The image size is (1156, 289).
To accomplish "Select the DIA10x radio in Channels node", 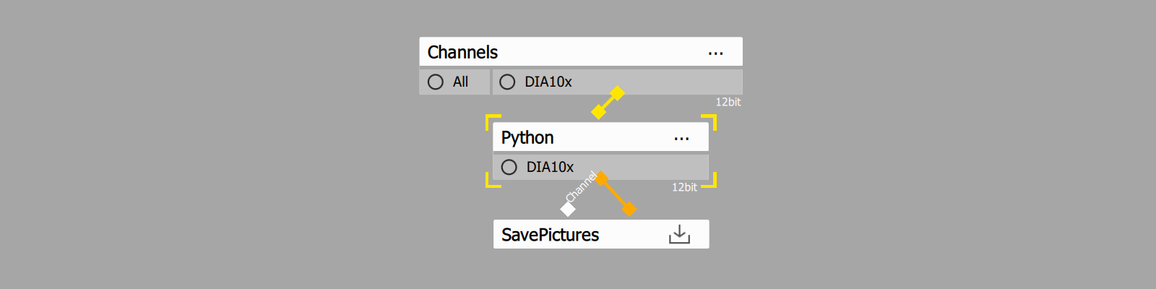I will 507,82.
